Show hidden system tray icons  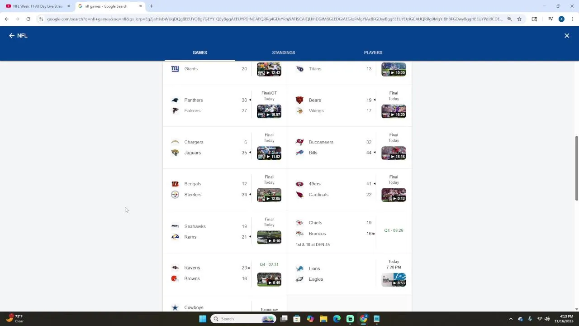(511, 319)
